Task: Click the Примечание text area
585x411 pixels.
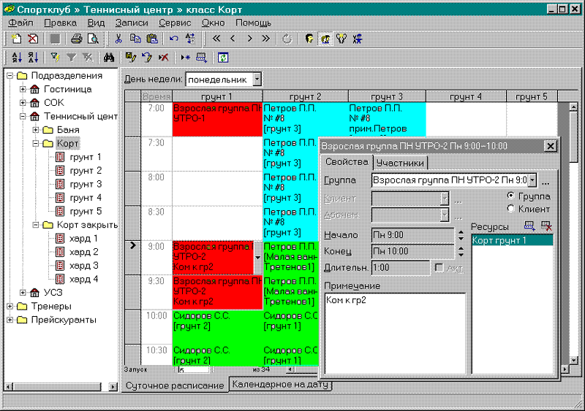Action: (395, 334)
